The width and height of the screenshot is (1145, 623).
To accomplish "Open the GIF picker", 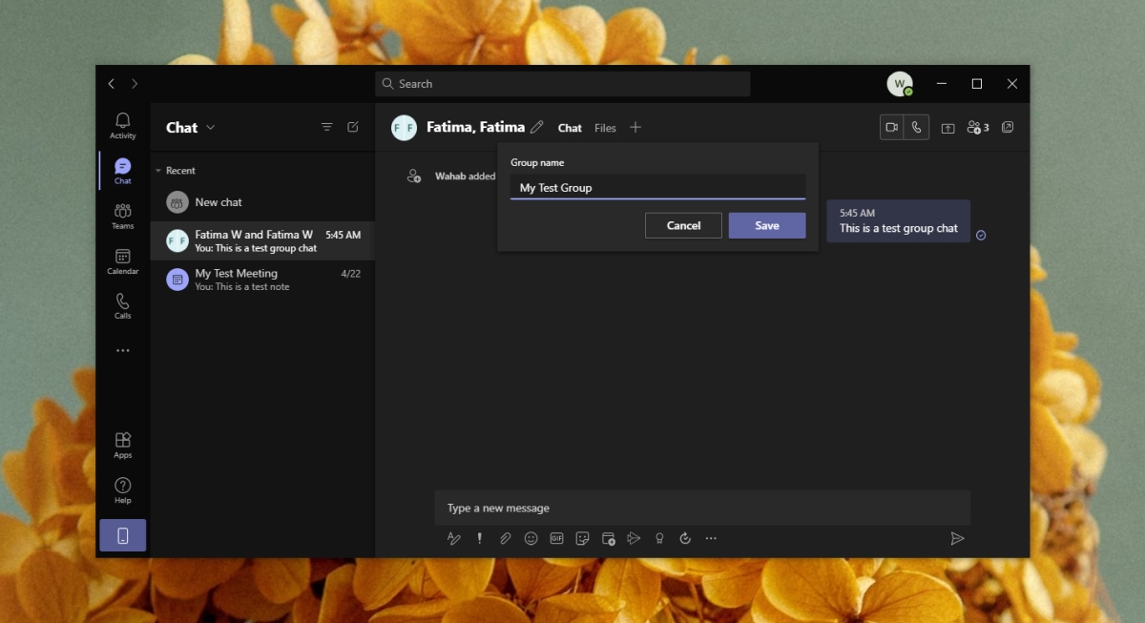I will 556,538.
